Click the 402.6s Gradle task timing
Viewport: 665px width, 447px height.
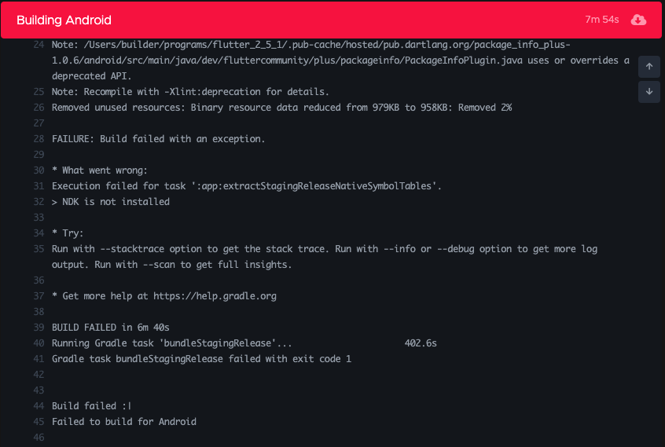pos(421,343)
